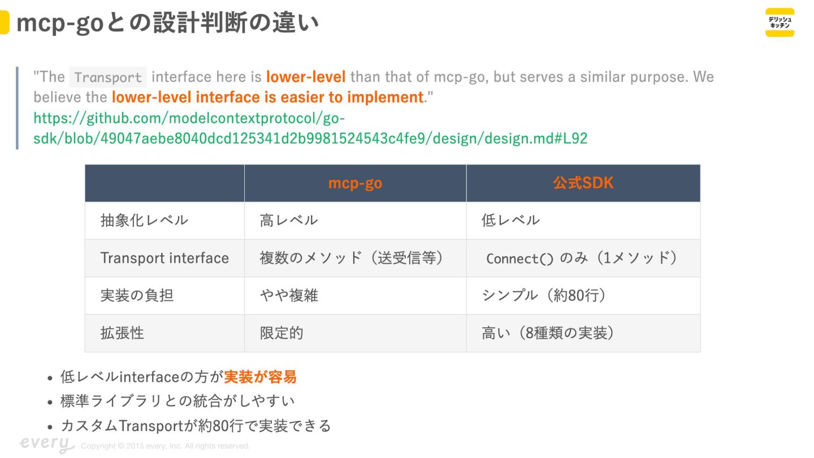Select the 'Transport interface' row label
Screen dimensions: 814x458
tap(164, 258)
